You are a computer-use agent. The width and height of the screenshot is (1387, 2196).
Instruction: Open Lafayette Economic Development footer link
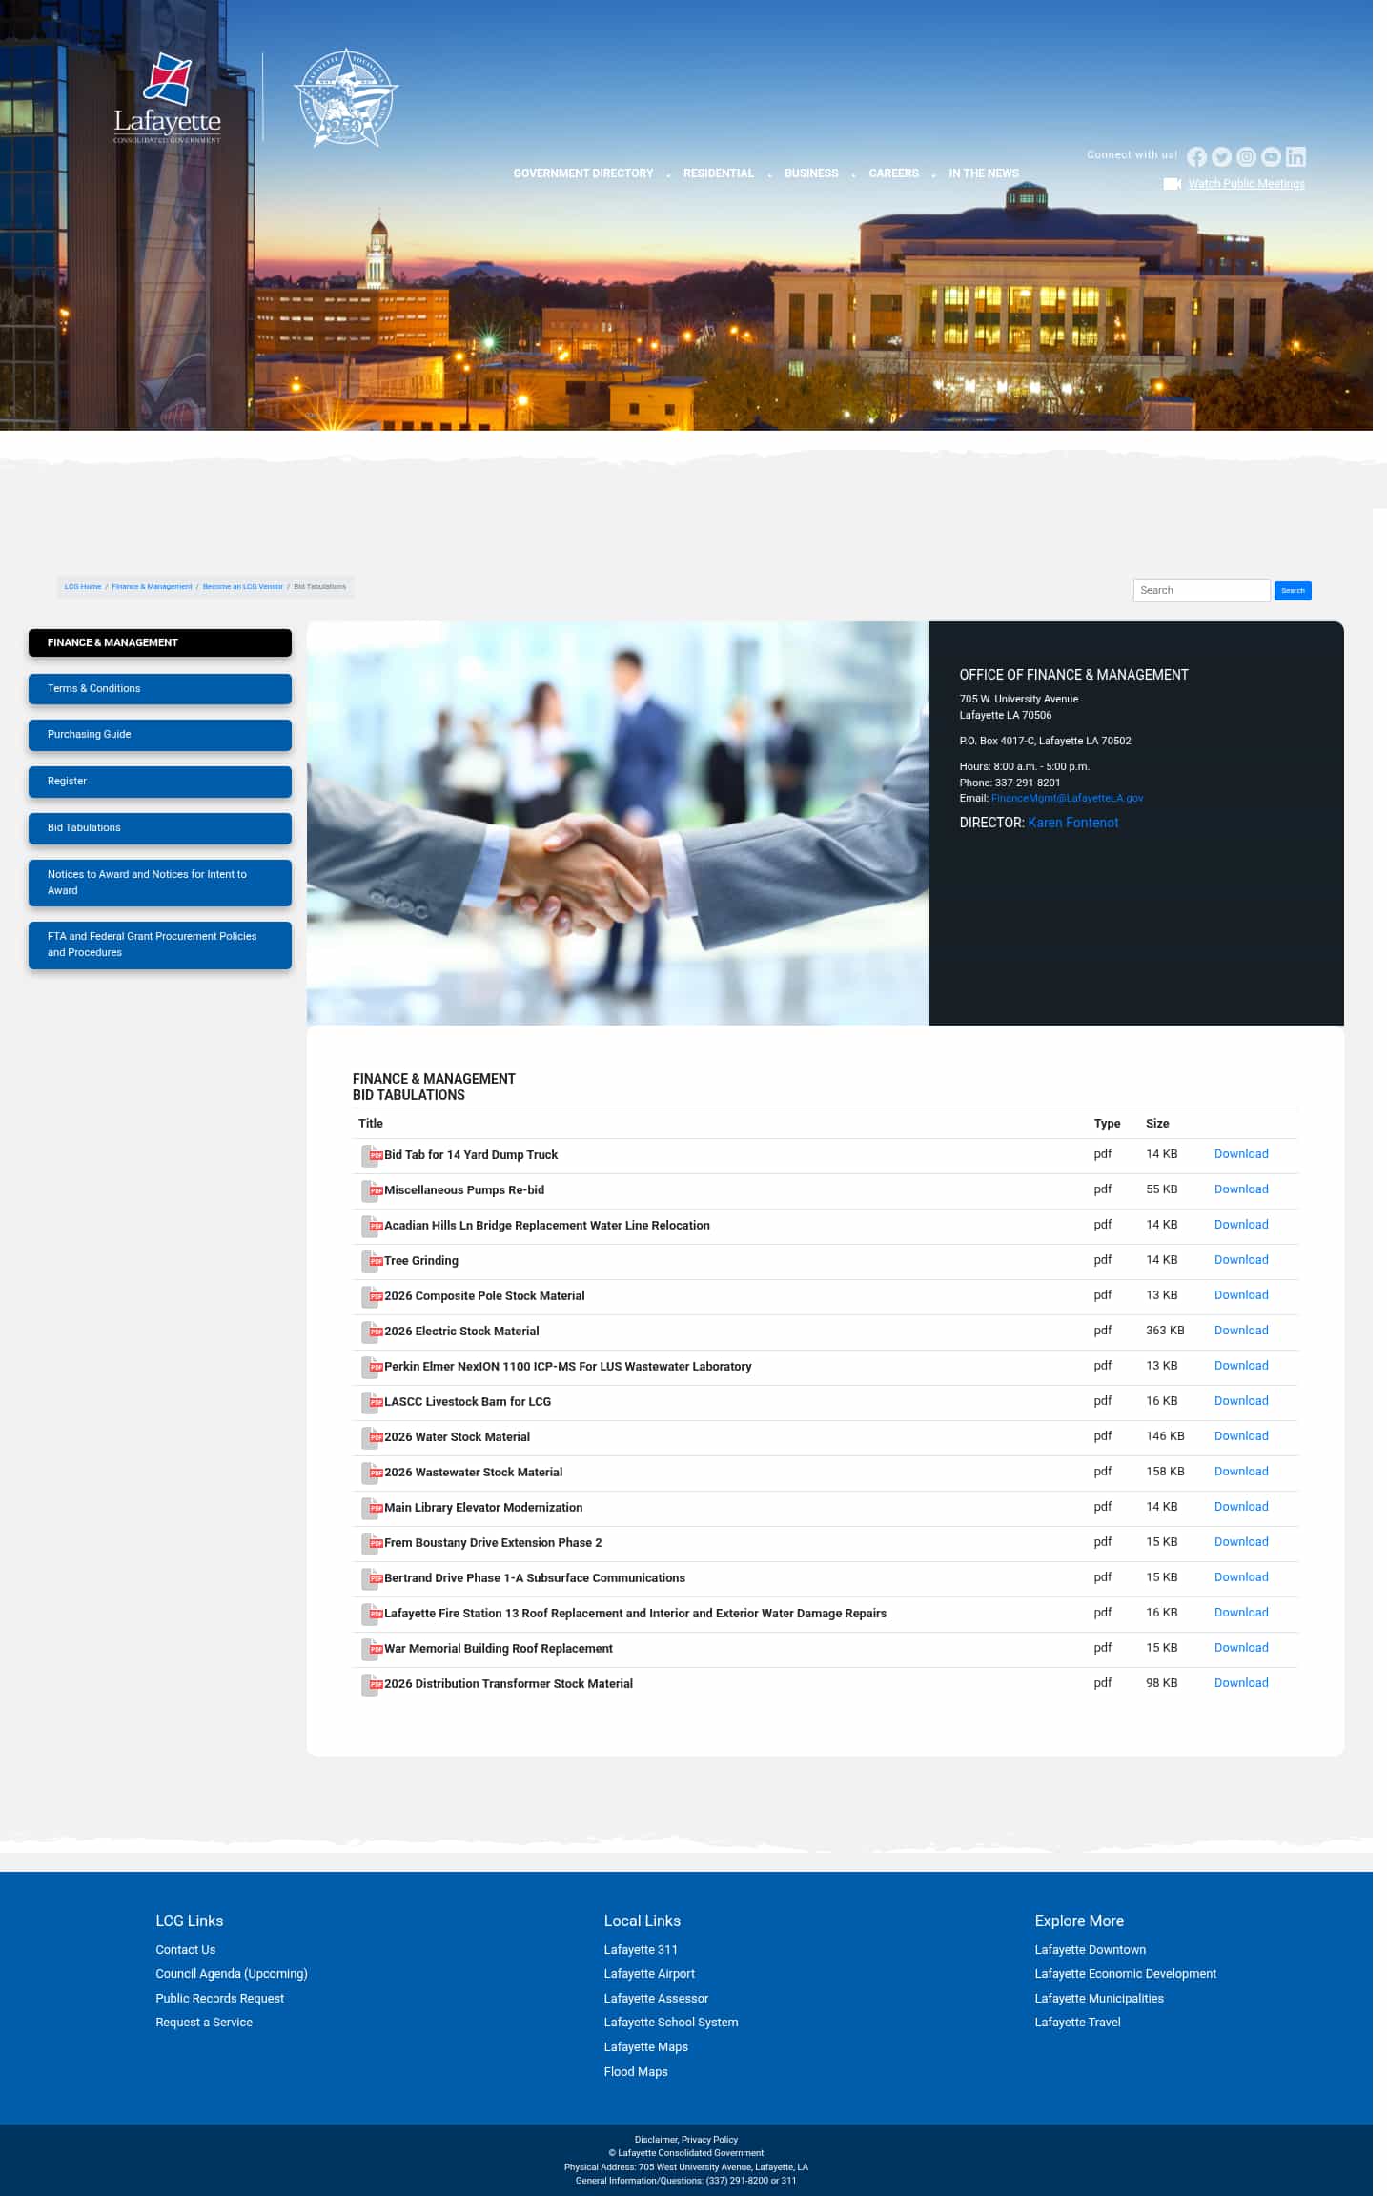pyautogui.click(x=1126, y=1974)
